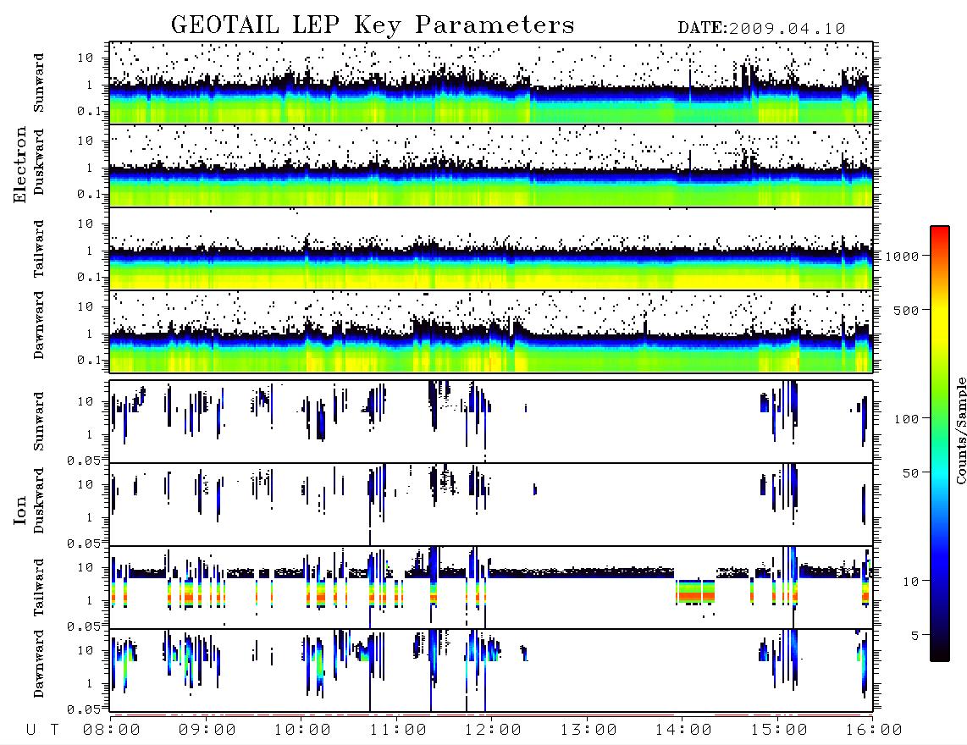Click the 15:00 time tick label
Viewport: 967px width, 745px height.
[x=780, y=730]
